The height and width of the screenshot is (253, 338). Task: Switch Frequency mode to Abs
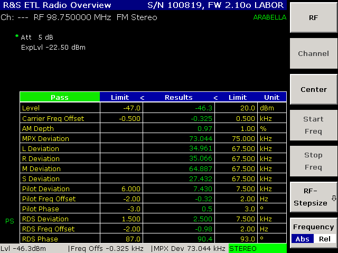tap(302, 239)
